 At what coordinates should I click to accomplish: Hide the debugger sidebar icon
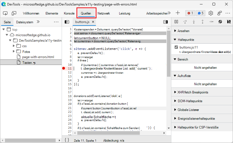point(165,22)
